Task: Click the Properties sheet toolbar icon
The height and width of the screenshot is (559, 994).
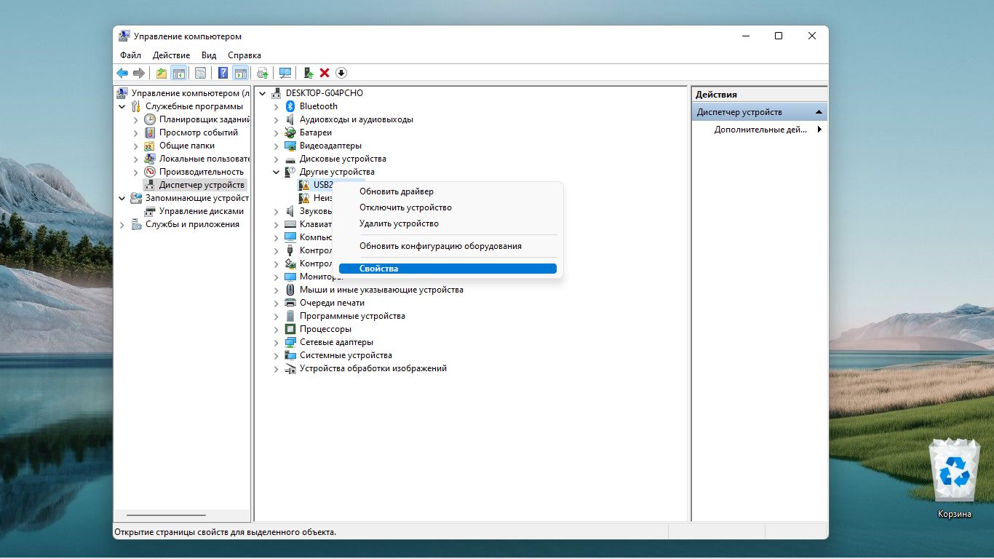Action: (200, 73)
